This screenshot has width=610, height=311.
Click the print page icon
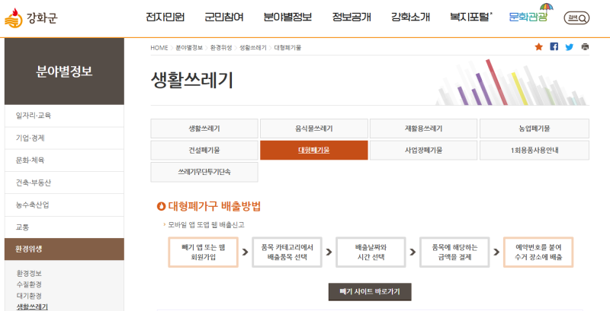585,47
